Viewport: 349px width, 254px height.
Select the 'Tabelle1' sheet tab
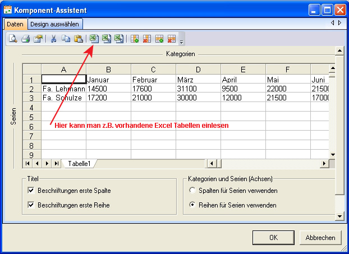point(80,163)
